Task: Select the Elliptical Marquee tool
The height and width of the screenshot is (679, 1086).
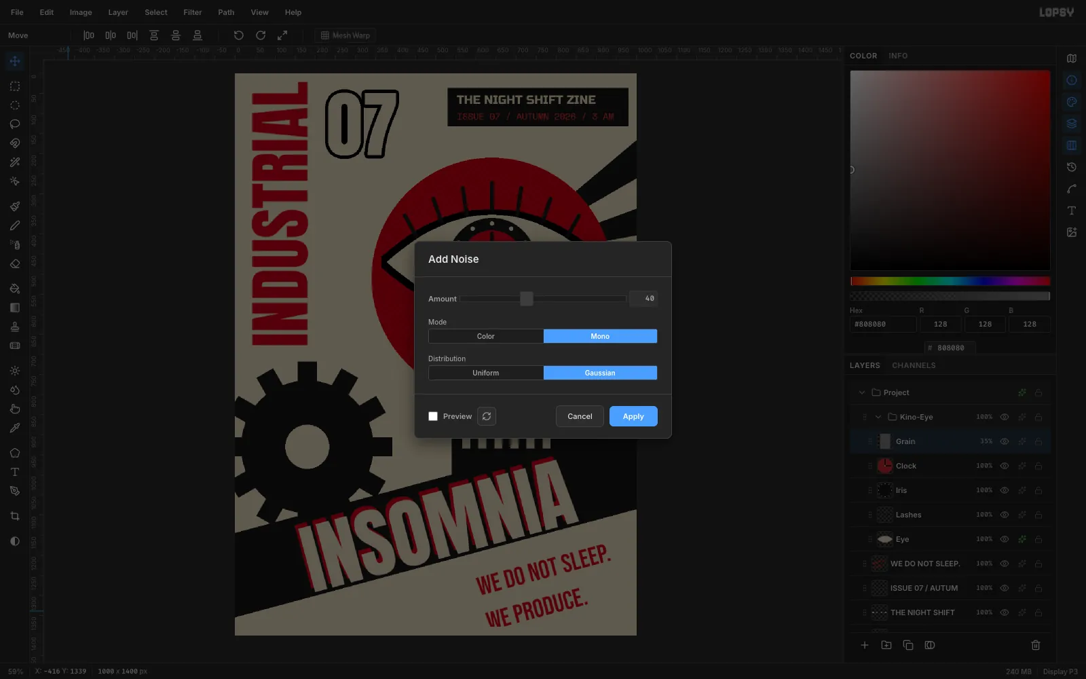Action: point(15,105)
